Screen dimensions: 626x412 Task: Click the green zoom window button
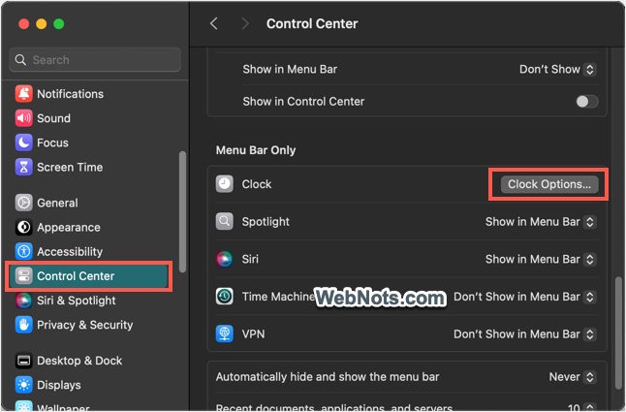(x=59, y=24)
